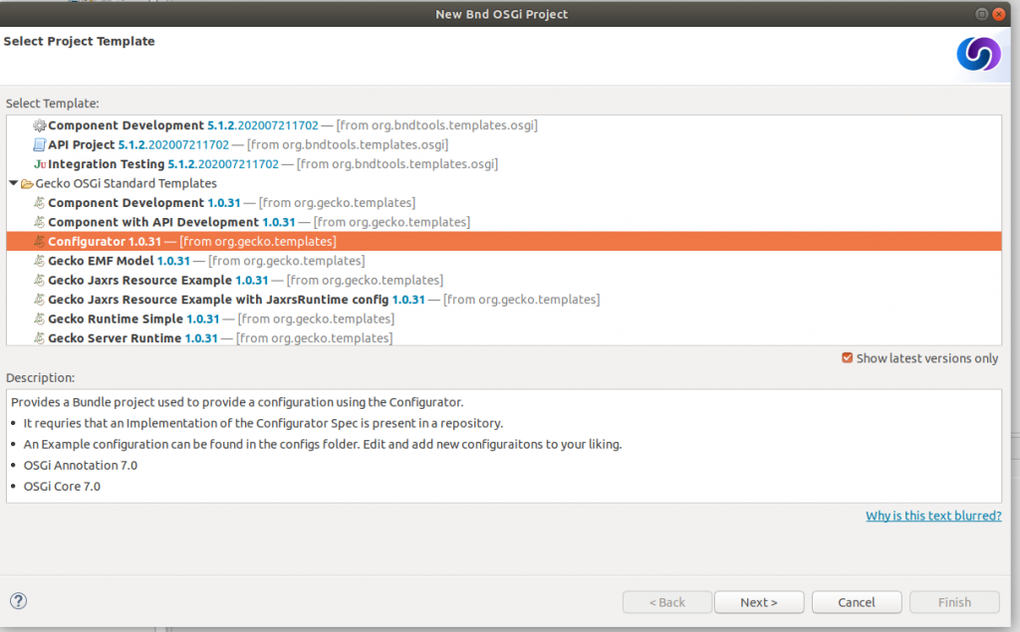1020x632 pixels.
Task: Click the 'Select Template:' label
Action: point(53,104)
